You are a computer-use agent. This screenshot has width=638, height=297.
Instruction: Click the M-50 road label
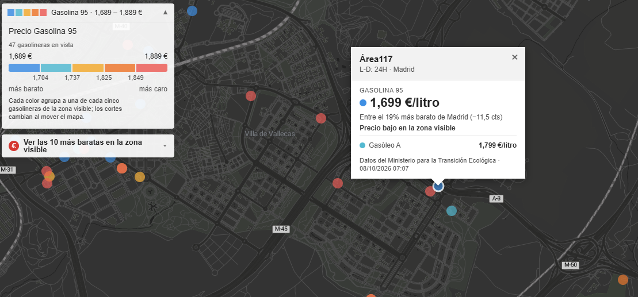coord(571,265)
